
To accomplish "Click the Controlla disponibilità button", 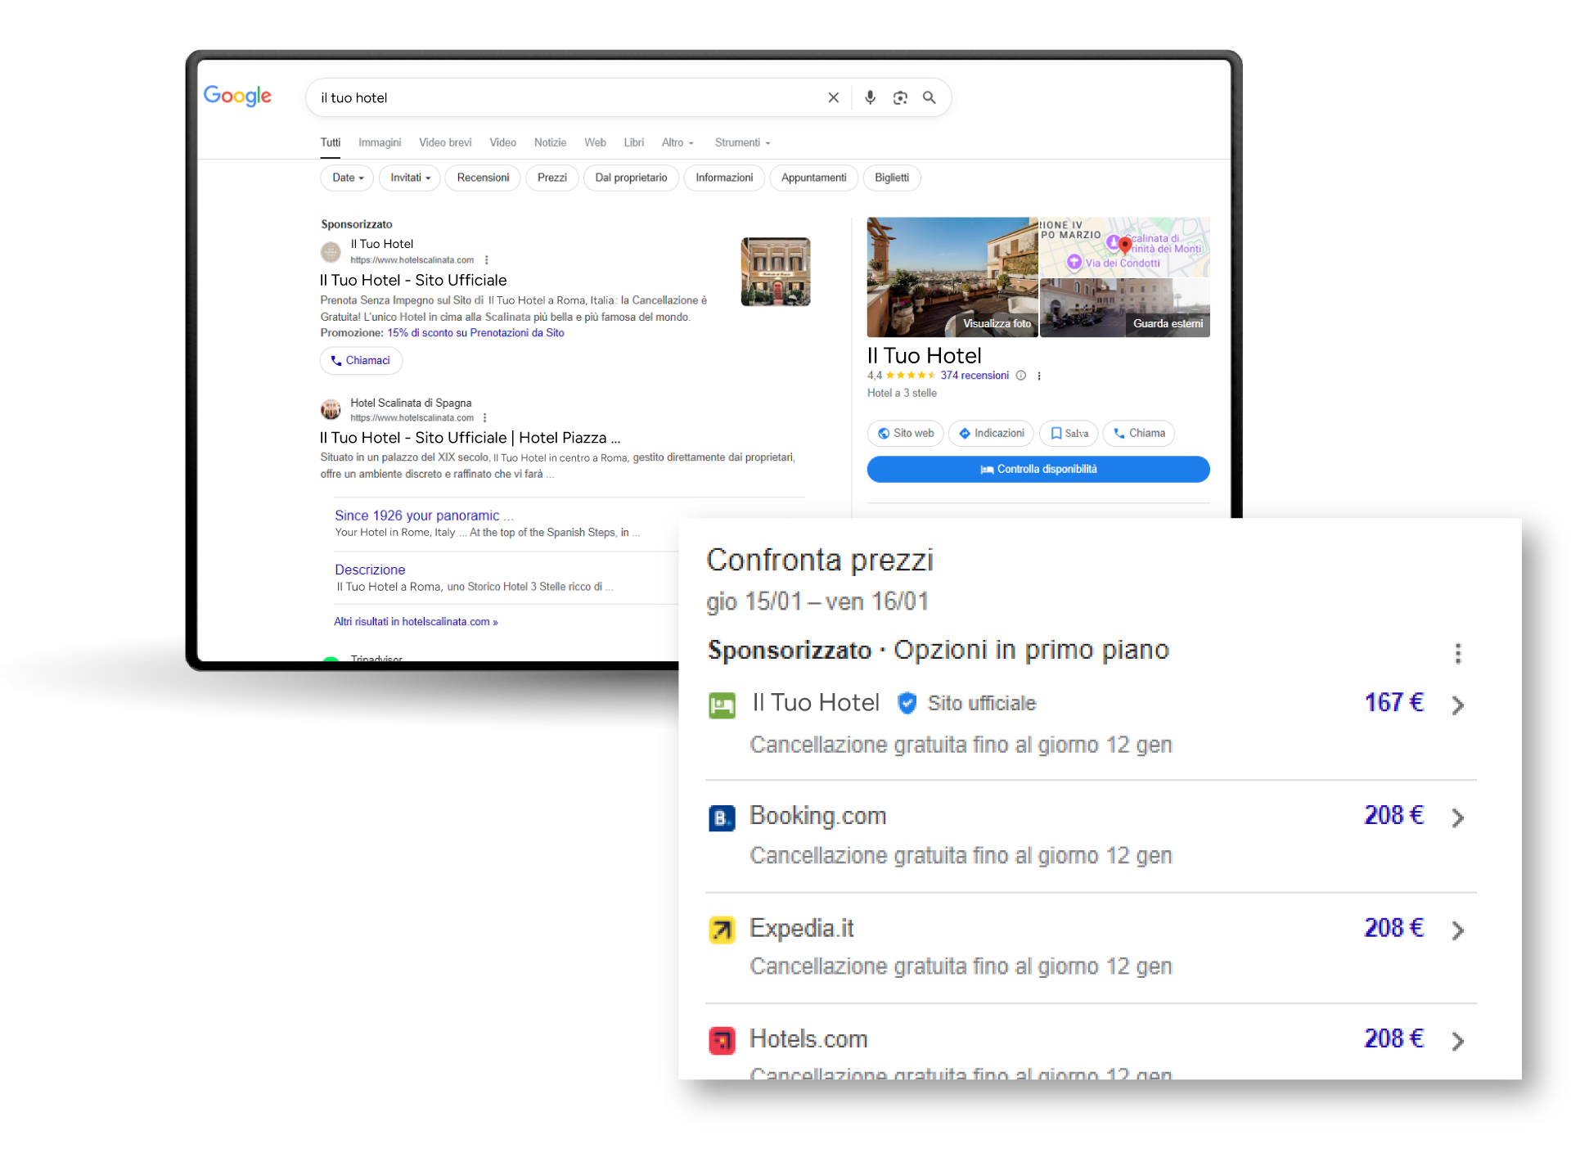I will (x=1038, y=469).
